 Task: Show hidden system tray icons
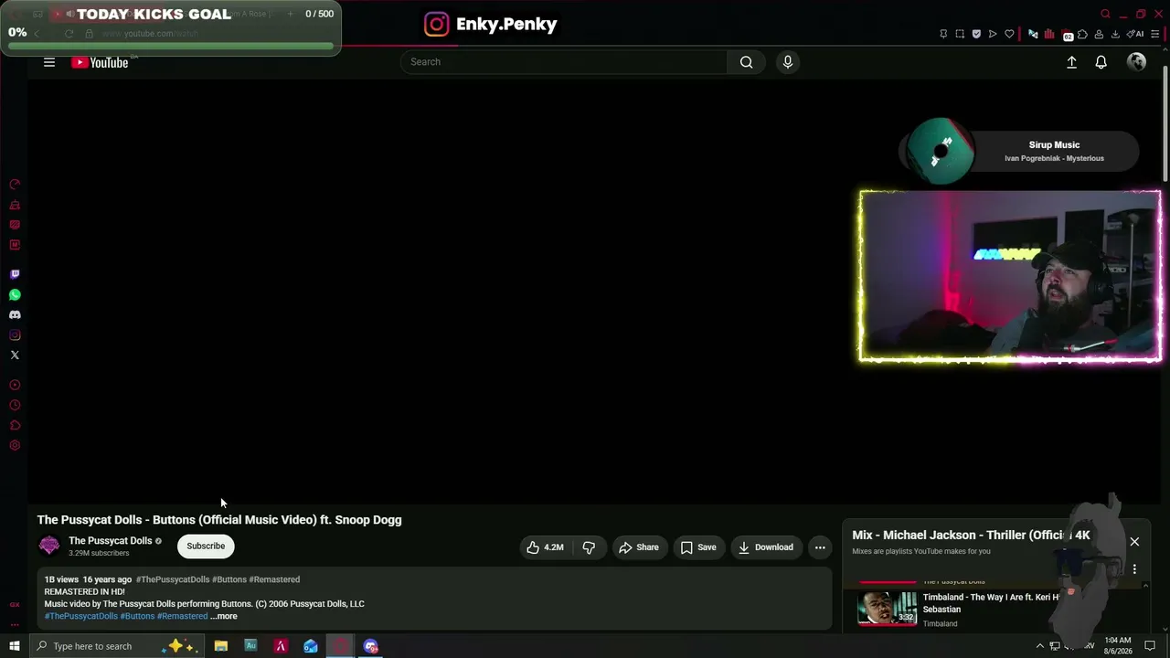[1039, 646]
